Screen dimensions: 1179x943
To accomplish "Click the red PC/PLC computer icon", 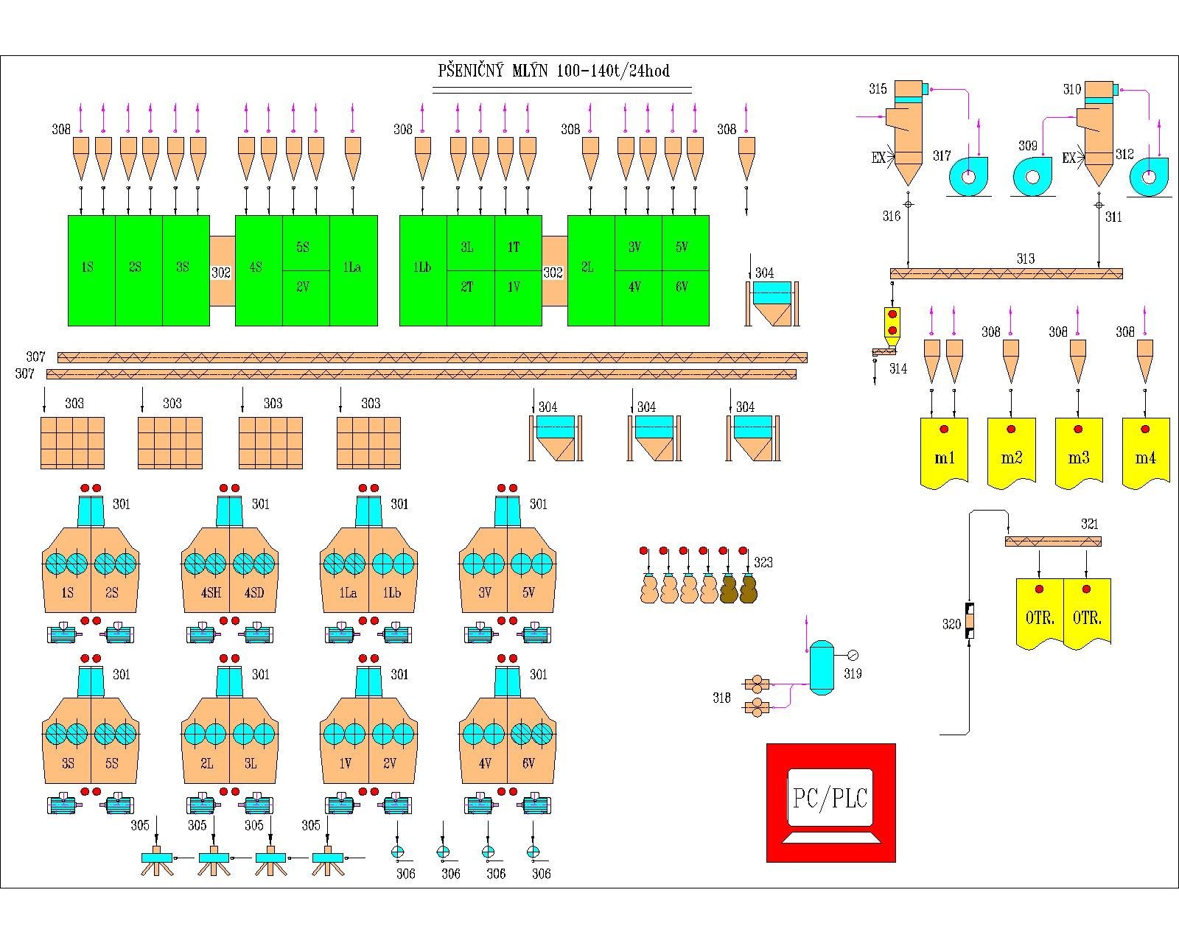I will [830, 802].
